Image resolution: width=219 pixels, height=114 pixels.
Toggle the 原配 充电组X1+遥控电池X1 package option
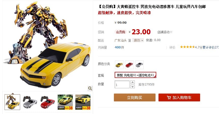click(x=135, y=75)
